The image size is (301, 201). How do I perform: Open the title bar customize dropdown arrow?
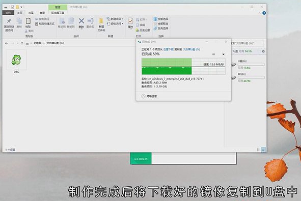point(21,7)
